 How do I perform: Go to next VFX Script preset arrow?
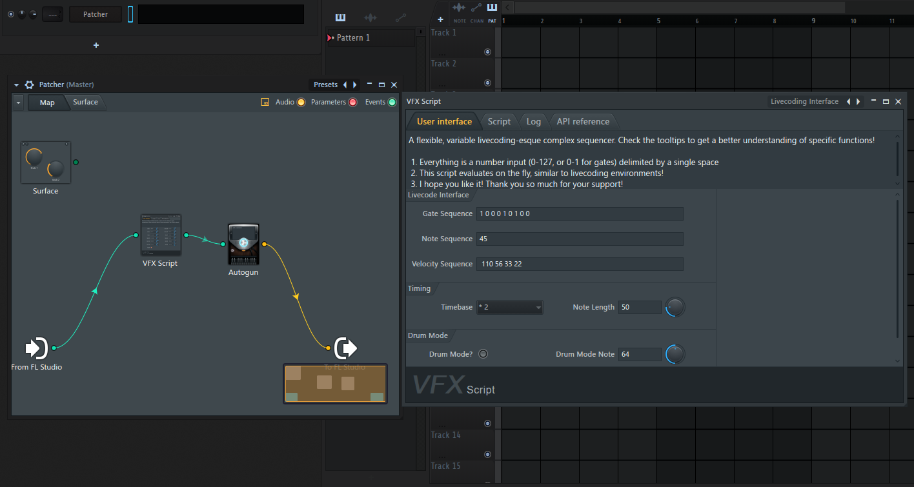(x=858, y=101)
